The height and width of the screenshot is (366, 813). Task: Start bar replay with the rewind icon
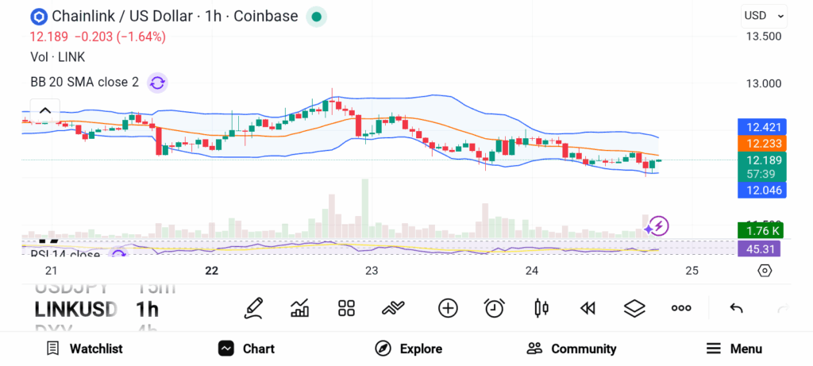tap(588, 308)
